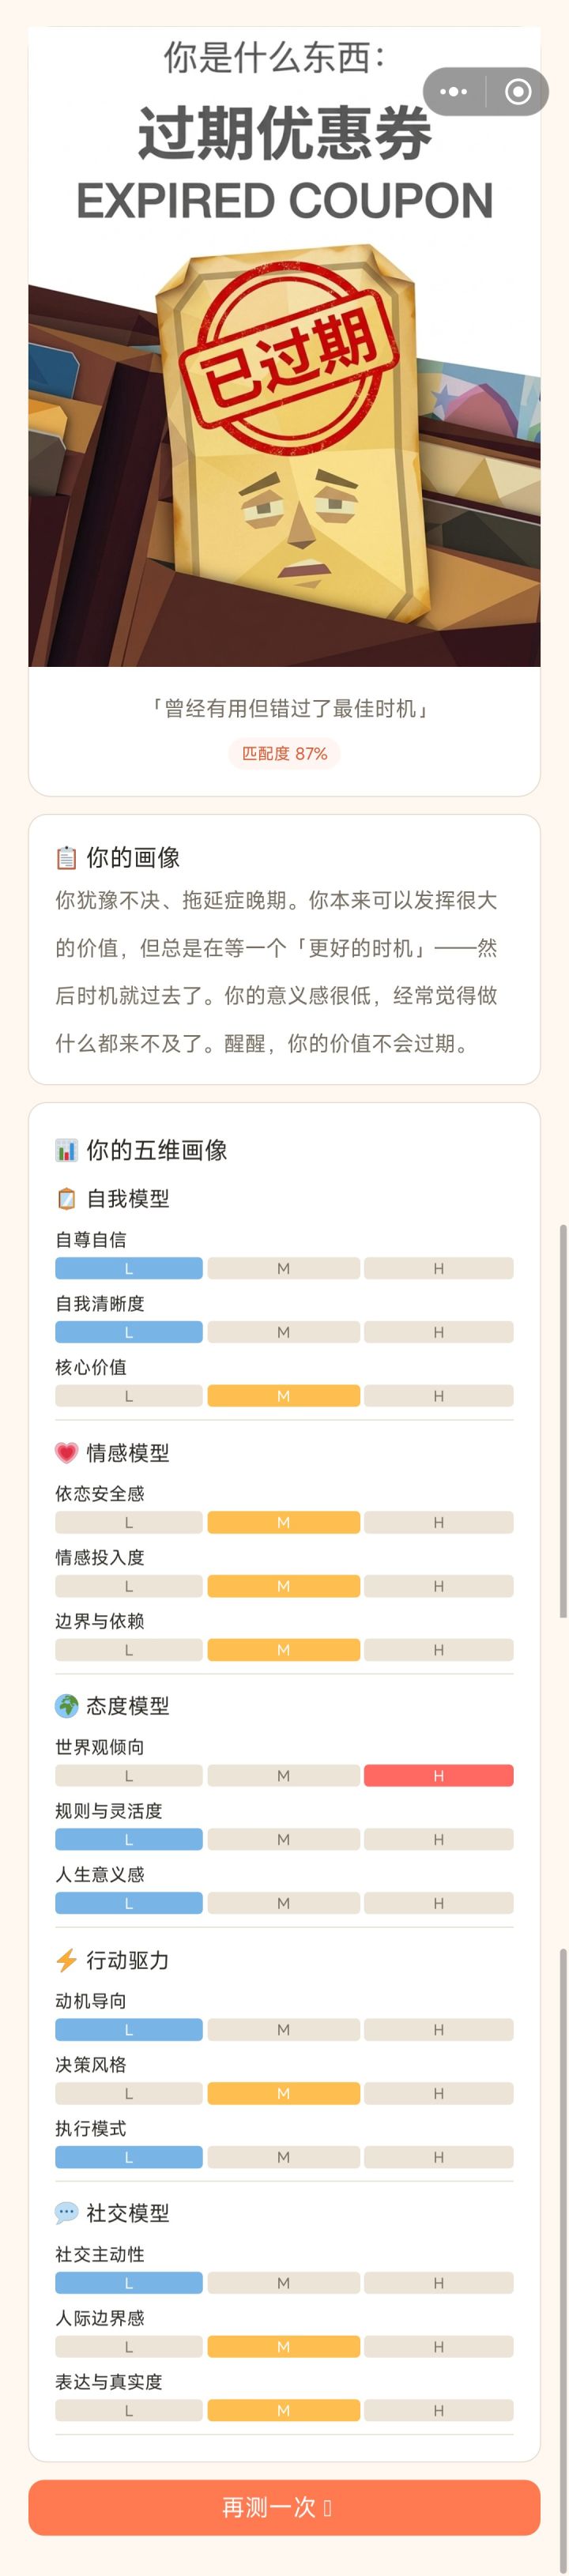This screenshot has width=569, height=2576.
Task: Click the bar chart icon beside 你的五维画像
Action: coord(66,1150)
